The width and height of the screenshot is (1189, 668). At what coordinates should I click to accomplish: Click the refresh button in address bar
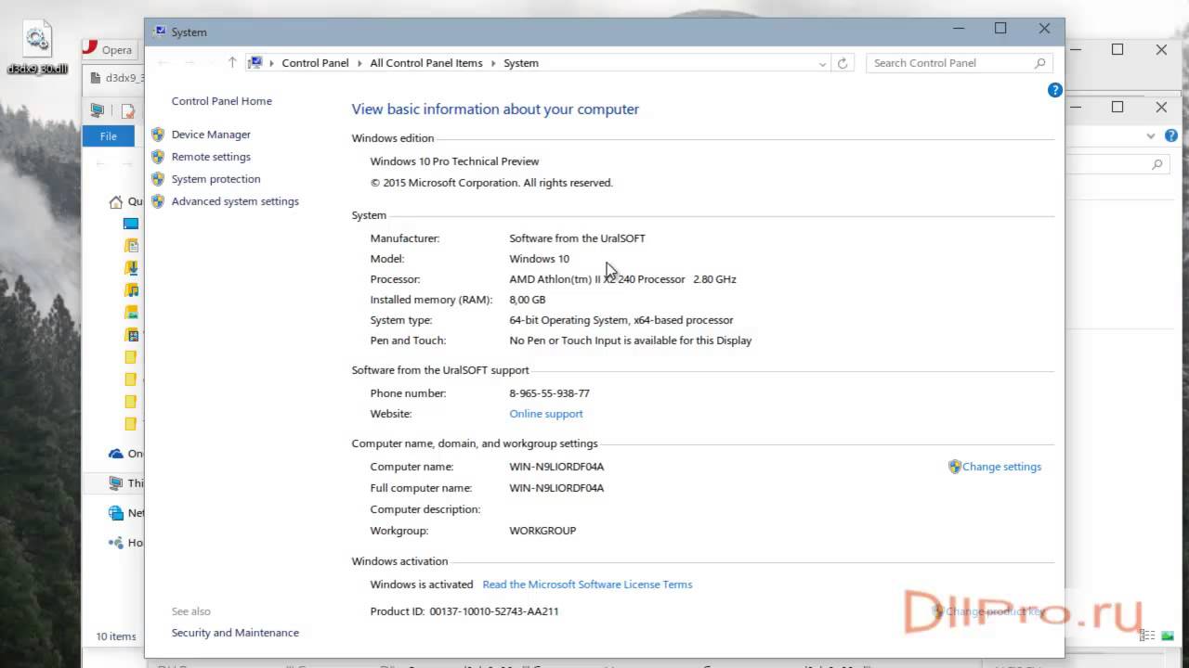point(843,63)
